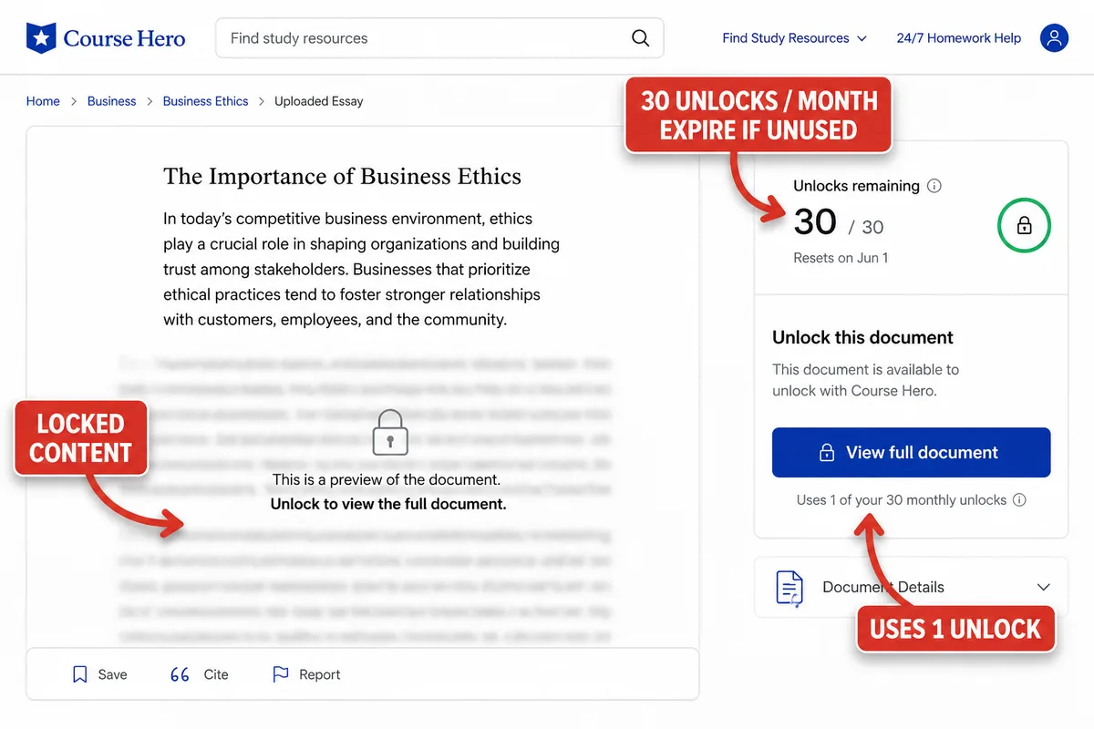Click the Unlock to view full document text

(x=388, y=504)
